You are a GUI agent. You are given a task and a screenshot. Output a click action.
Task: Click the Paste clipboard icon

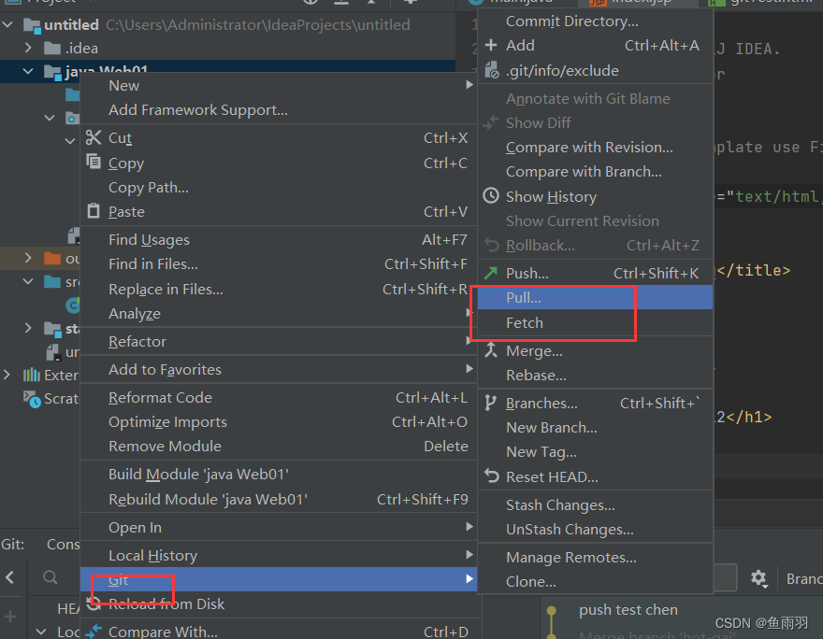tap(94, 211)
